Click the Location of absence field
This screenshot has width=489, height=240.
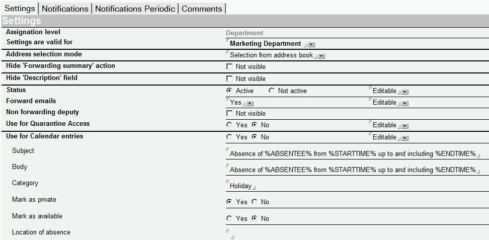coord(352,233)
